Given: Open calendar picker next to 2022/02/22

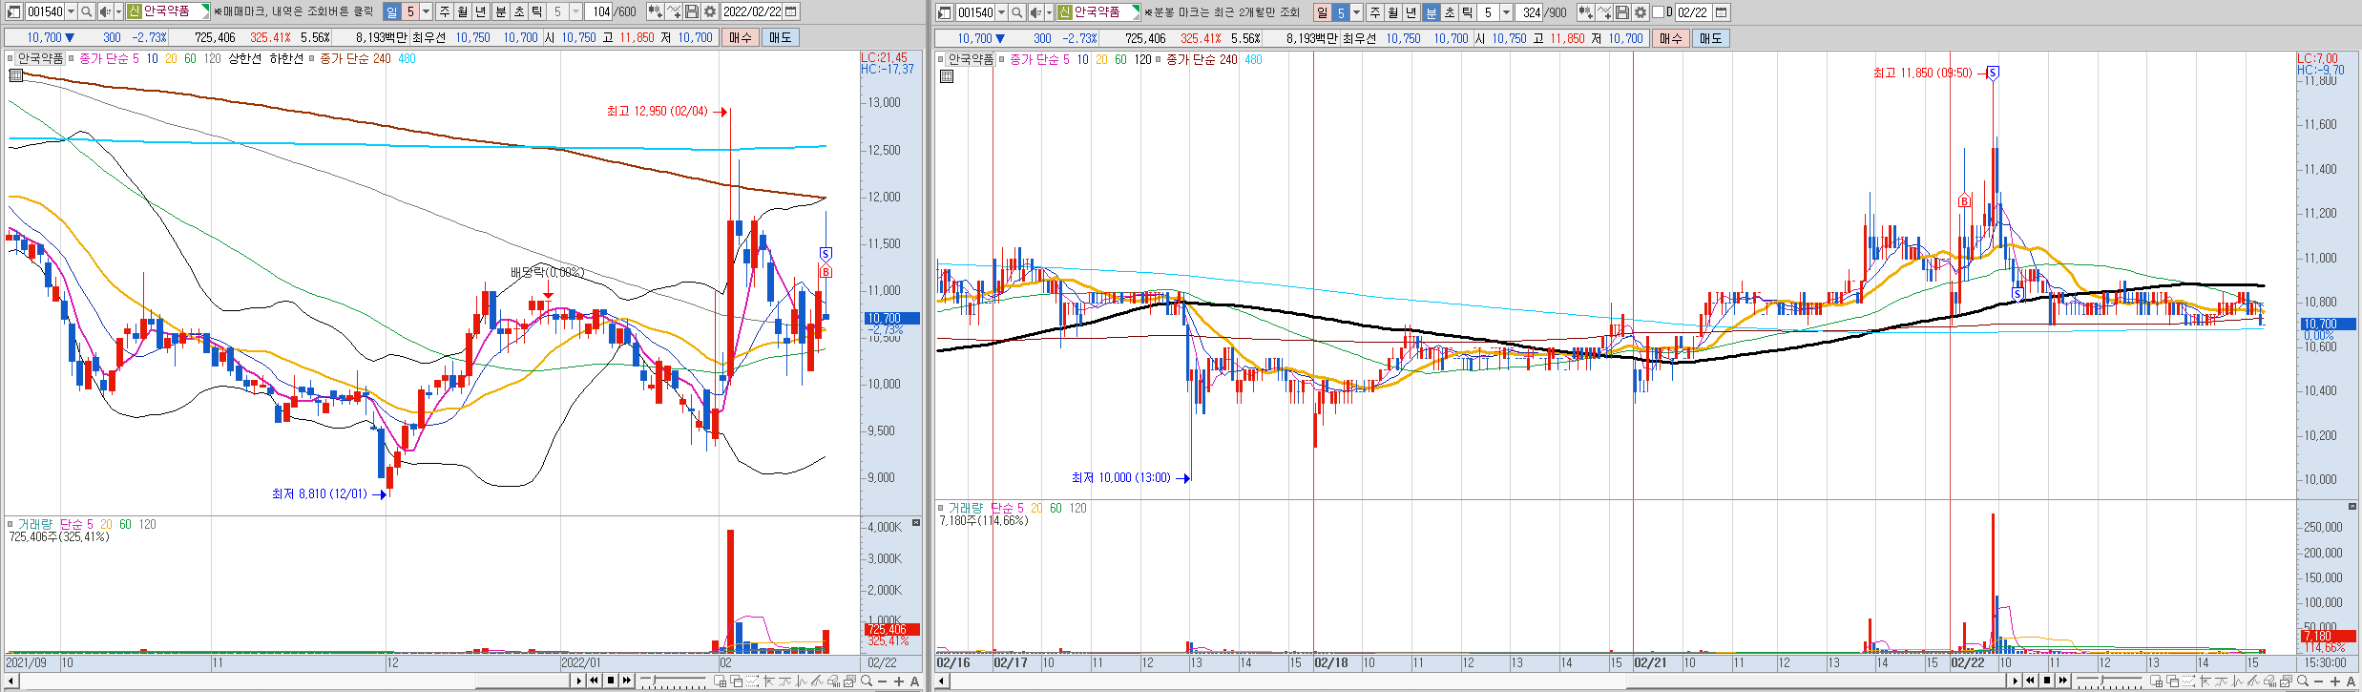Looking at the screenshot, I should 791,11.
